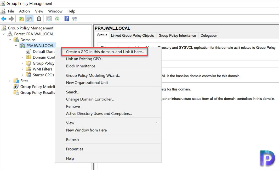The width and height of the screenshot is (279, 170).
Task: Switch to Group Policy Inheritance tab
Action: [177, 35]
